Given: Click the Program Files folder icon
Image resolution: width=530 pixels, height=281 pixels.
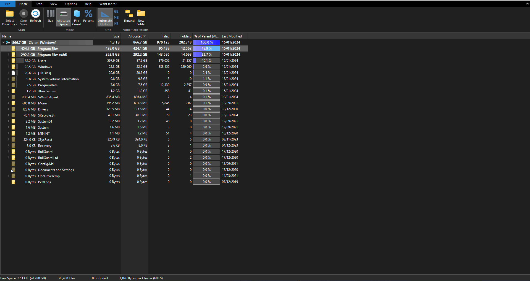Looking at the screenshot, I should [x=13, y=48].
